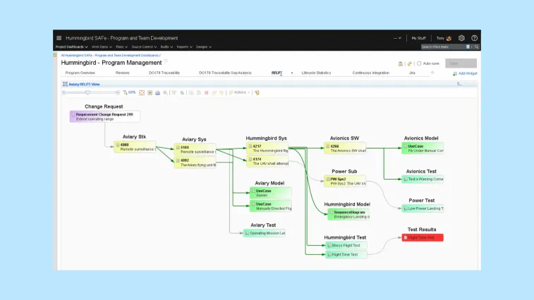Open the dashboards breadcrumb link

point(109,56)
